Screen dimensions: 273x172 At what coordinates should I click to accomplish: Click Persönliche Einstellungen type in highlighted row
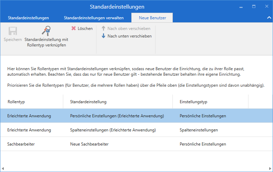tap(203, 116)
